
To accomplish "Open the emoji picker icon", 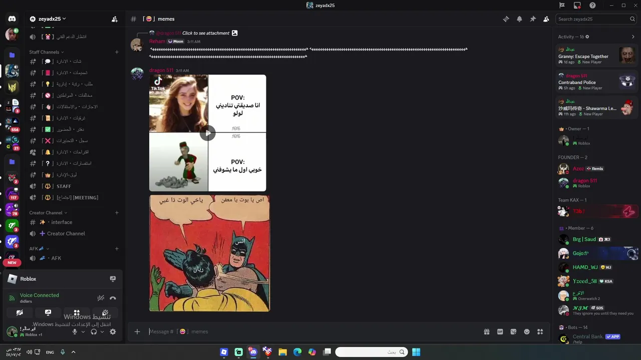I will pyautogui.click(x=527, y=331).
